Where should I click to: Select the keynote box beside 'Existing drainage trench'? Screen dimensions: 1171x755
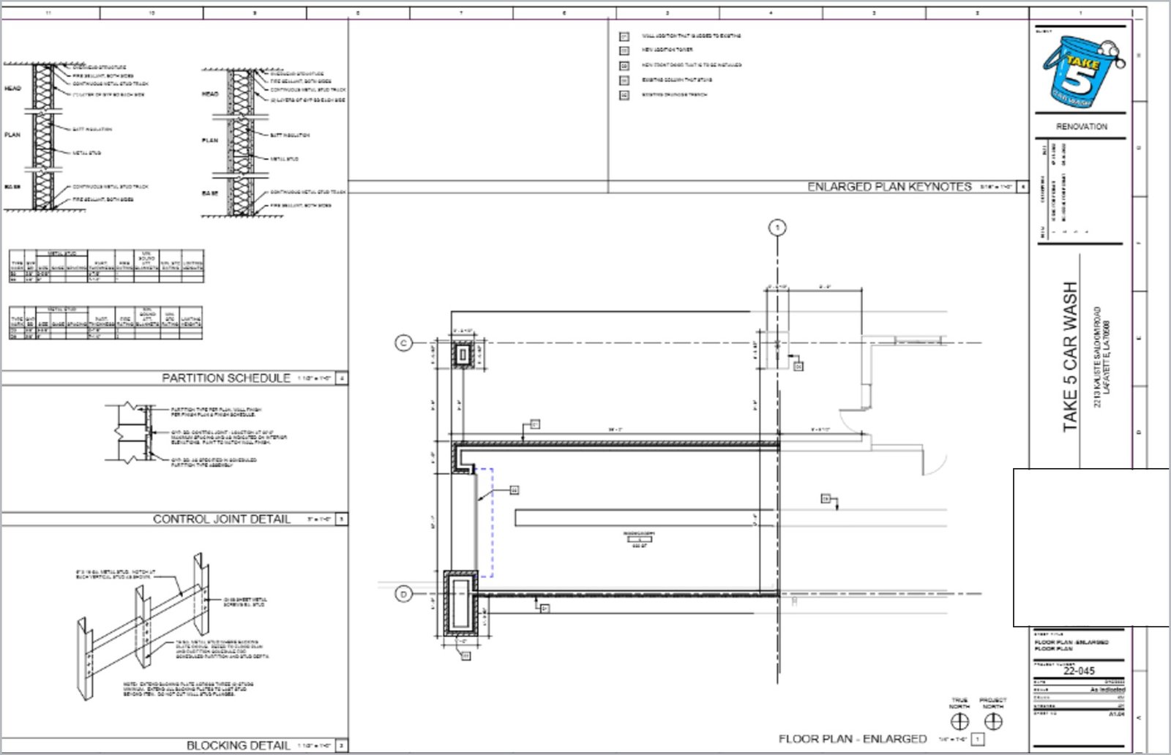coord(624,95)
